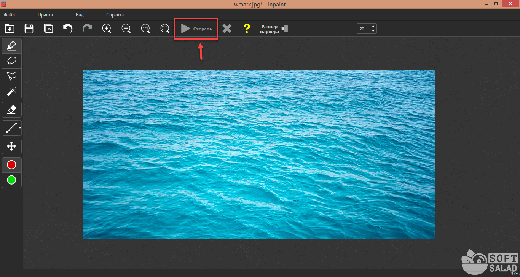
Task: Decrease marker size with down arrow
Action: coord(373,31)
